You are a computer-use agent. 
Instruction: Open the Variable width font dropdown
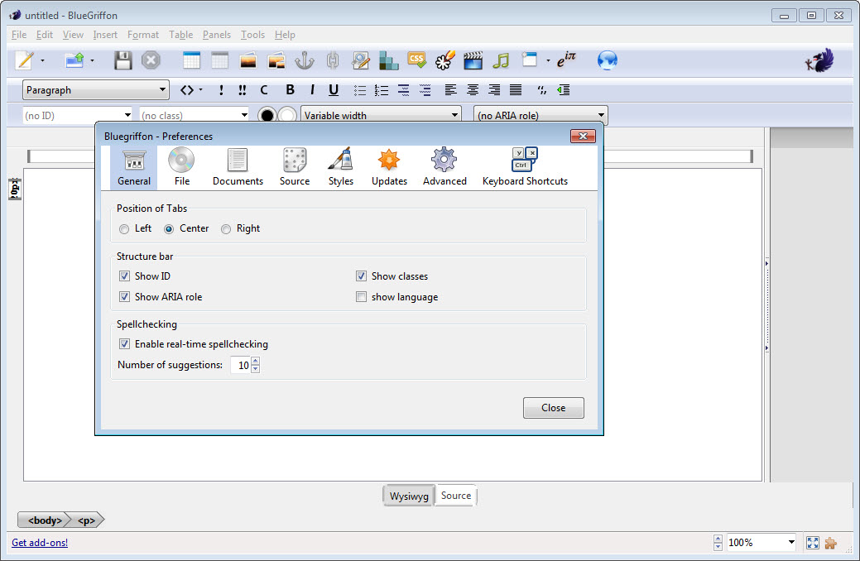click(x=381, y=116)
